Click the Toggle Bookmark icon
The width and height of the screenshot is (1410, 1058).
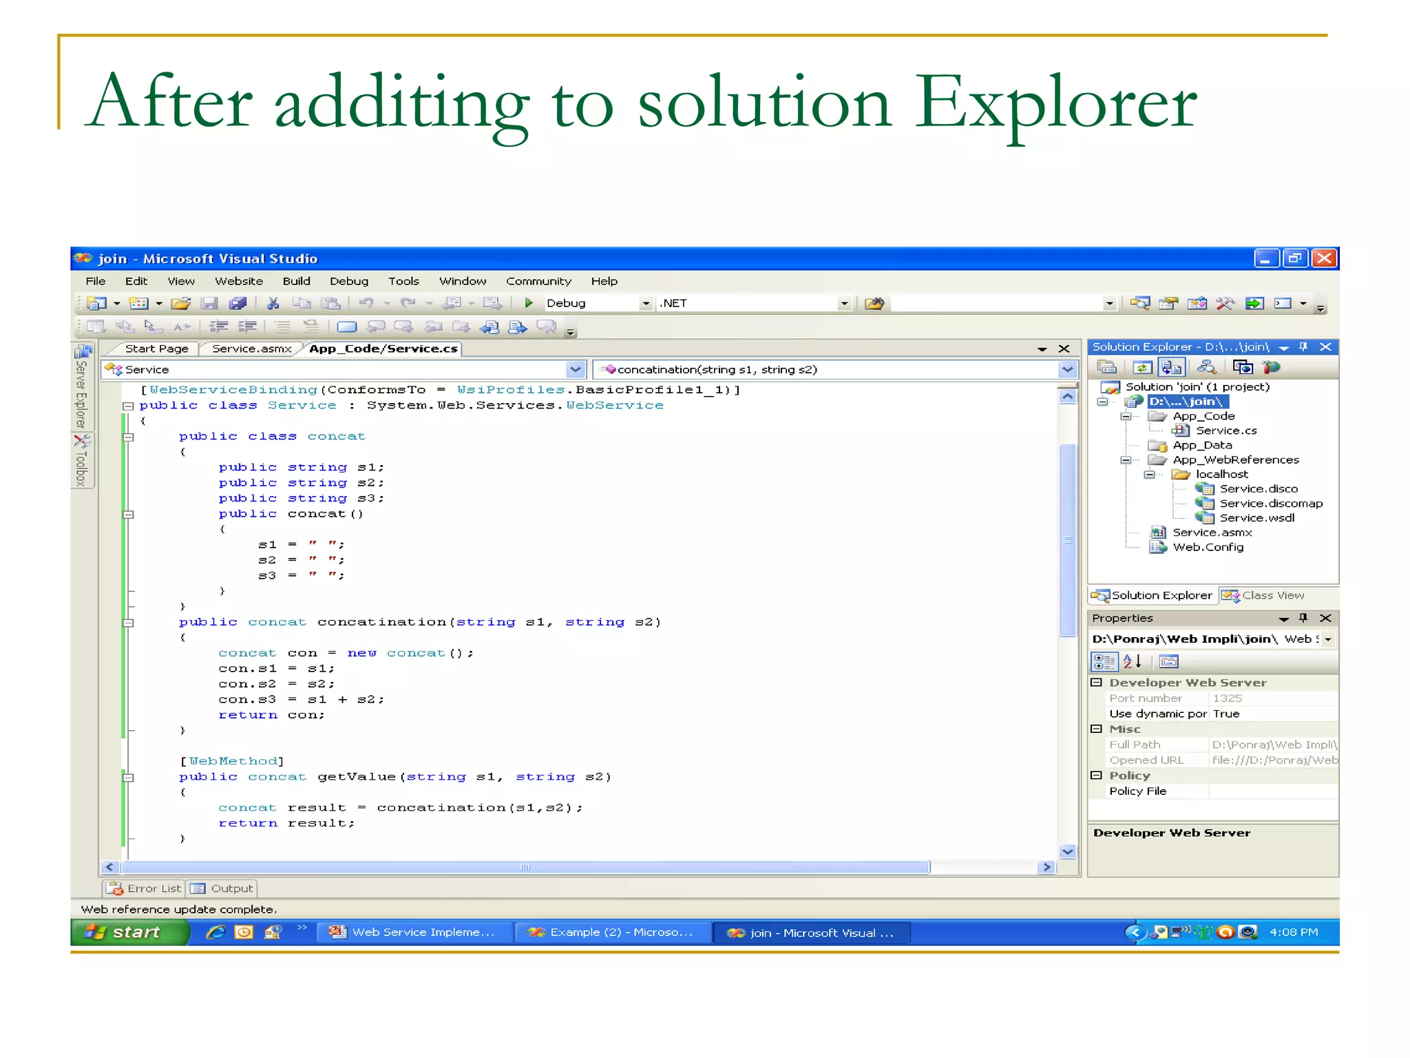[x=346, y=326]
